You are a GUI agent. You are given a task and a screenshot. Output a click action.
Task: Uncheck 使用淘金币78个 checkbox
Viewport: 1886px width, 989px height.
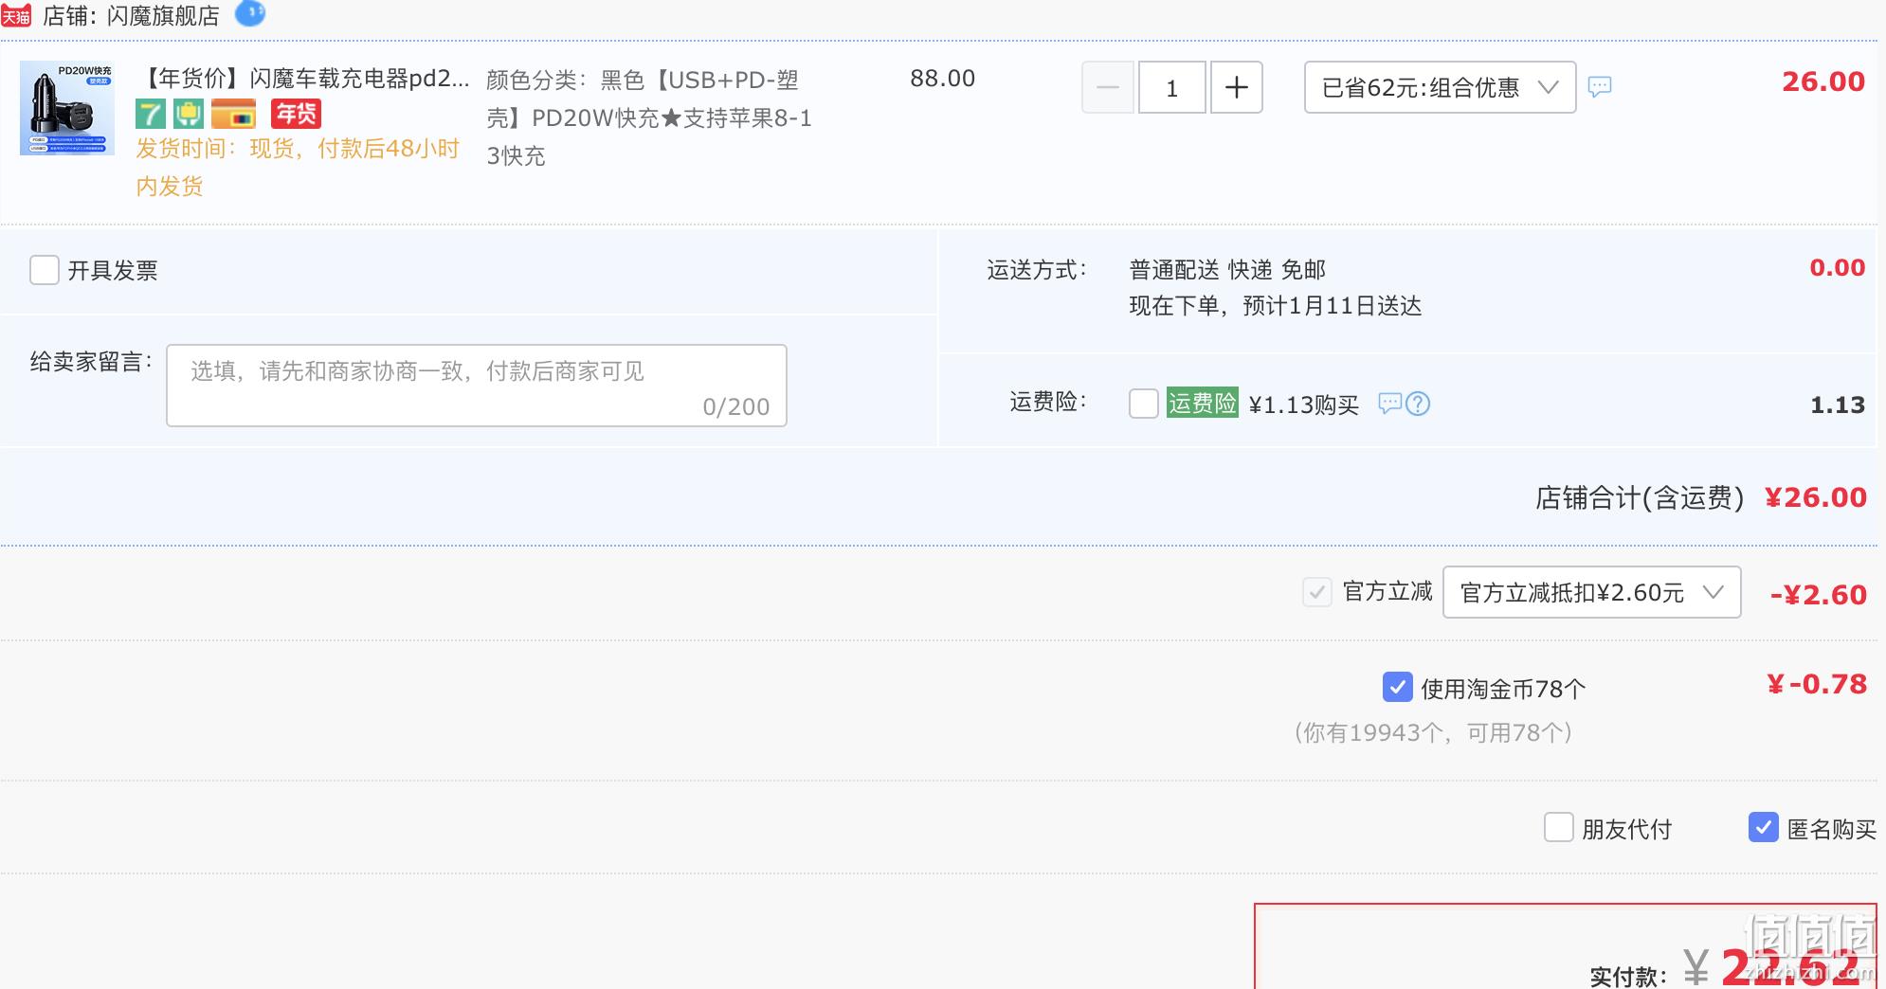1398,687
